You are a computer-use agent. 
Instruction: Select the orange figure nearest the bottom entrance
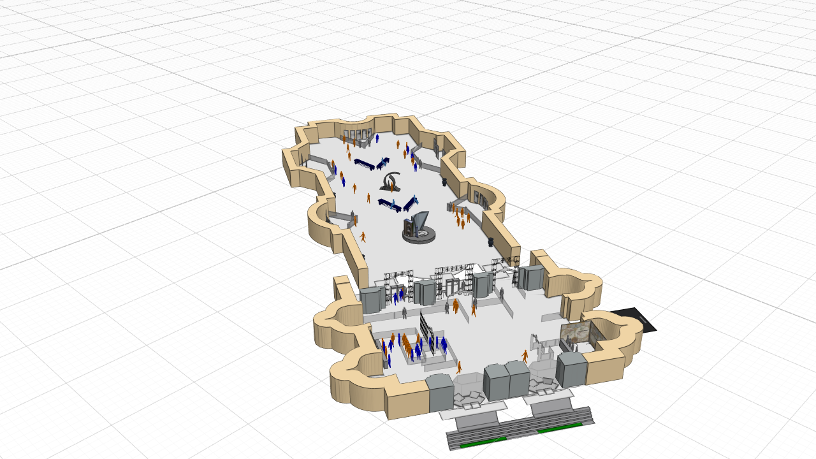coord(459,367)
